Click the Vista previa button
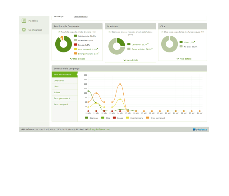The height and width of the screenshot is (196, 229). point(80,16)
